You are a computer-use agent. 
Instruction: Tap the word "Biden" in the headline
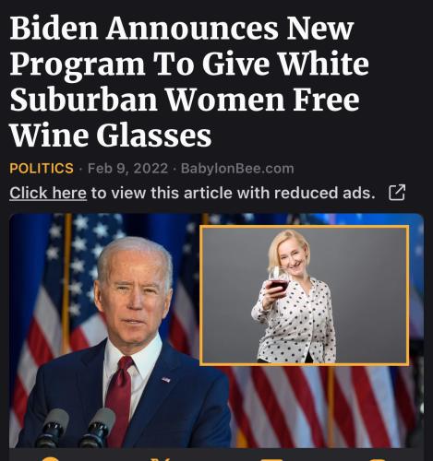coord(54,29)
